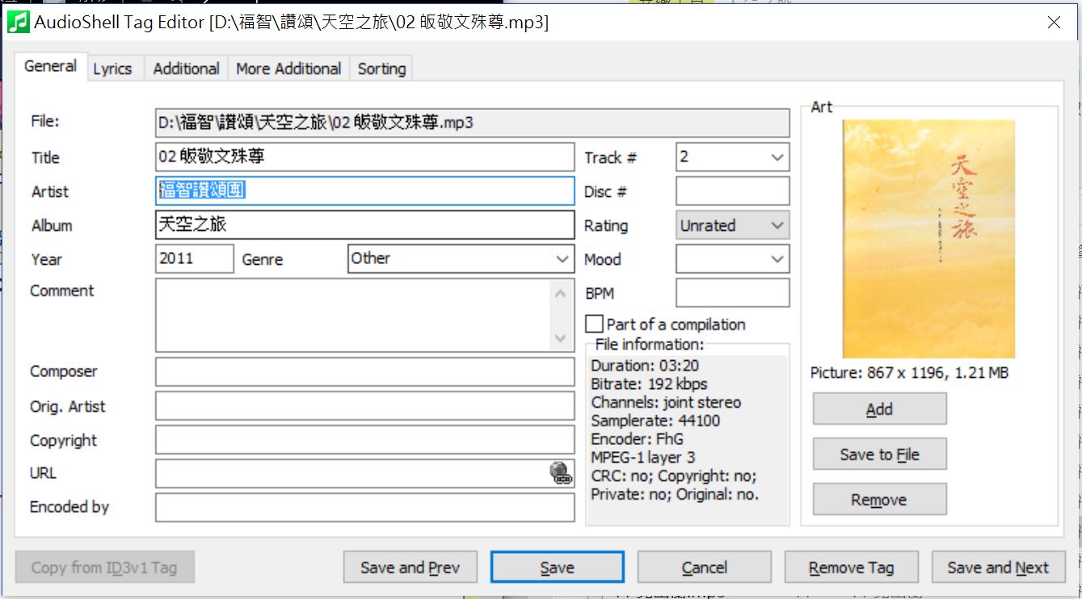This screenshot has width=1082, height=599.
Task: Click the AudioShell music note title icon
Action: point(18,22)
